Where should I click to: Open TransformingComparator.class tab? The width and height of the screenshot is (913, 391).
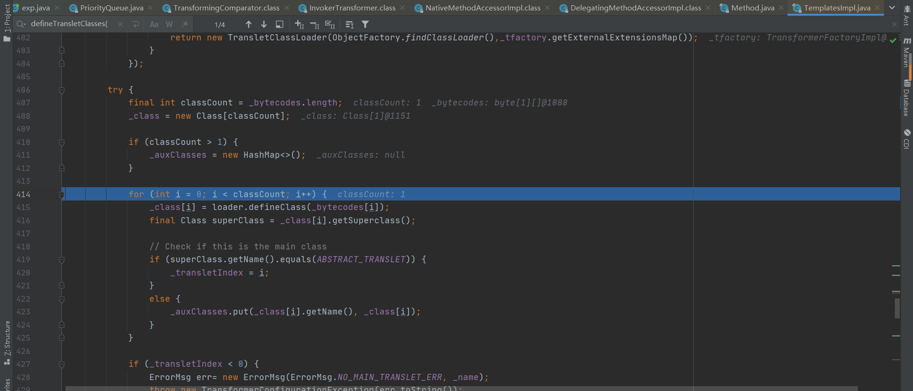[x=226, y=8]
